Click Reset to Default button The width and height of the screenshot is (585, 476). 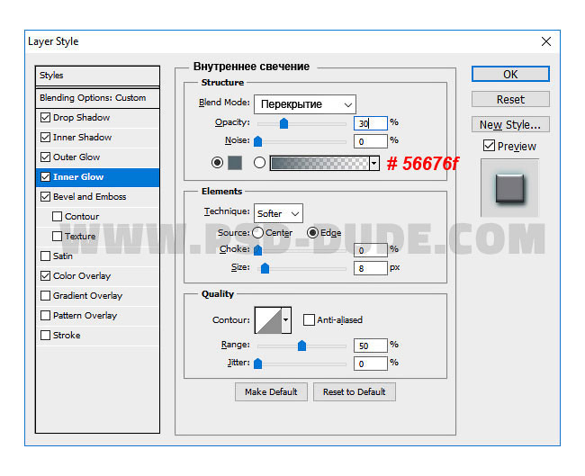point(354,391)
